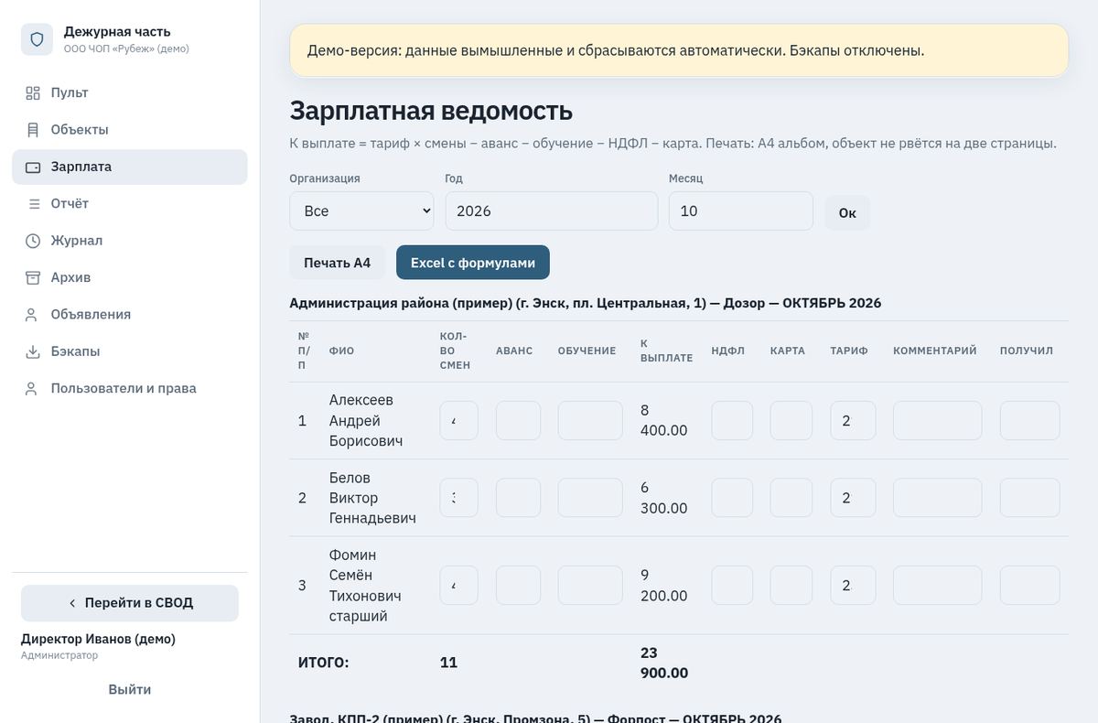
Task: Click the Бэкапы download icon
Action: click(x=33, y=351)
